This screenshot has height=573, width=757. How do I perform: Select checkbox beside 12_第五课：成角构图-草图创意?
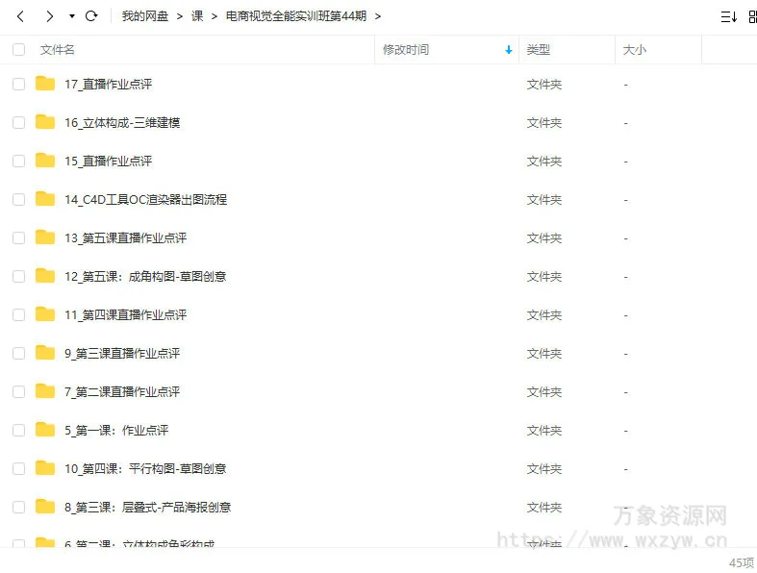click(18, 276)
